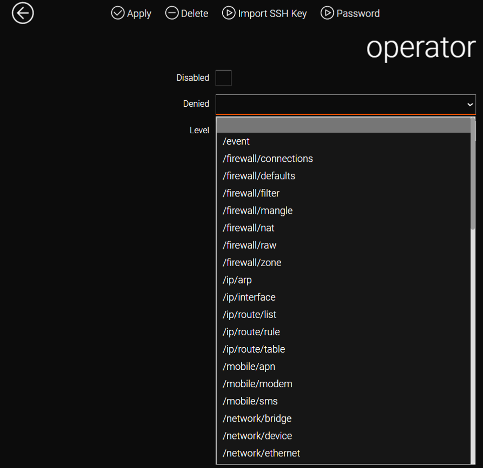Viewport: 483px width, 468px height.
Task: Select /ip/route/rule entry
Action: point(343,332)
